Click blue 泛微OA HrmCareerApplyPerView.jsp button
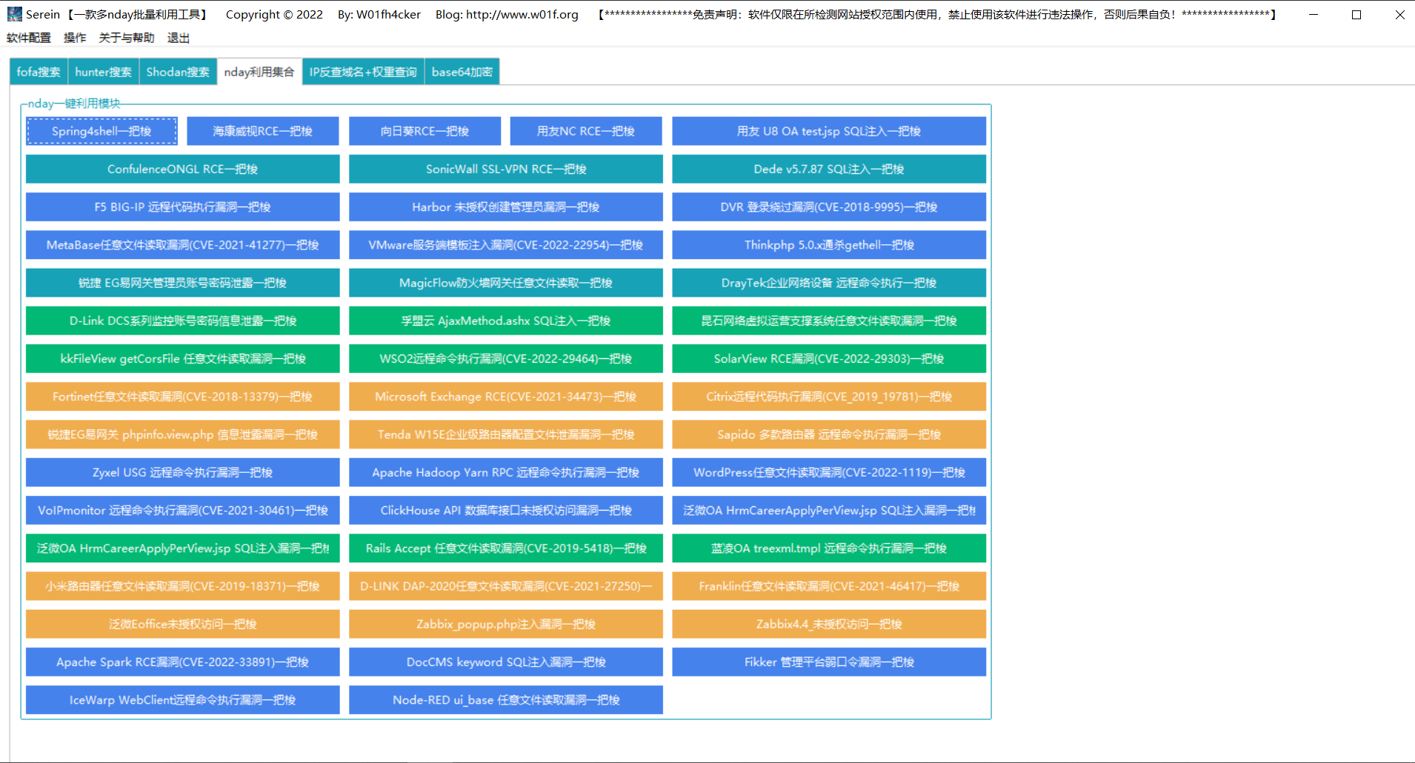This screenshot has width=1415, height=763. [x=829, y=510]
